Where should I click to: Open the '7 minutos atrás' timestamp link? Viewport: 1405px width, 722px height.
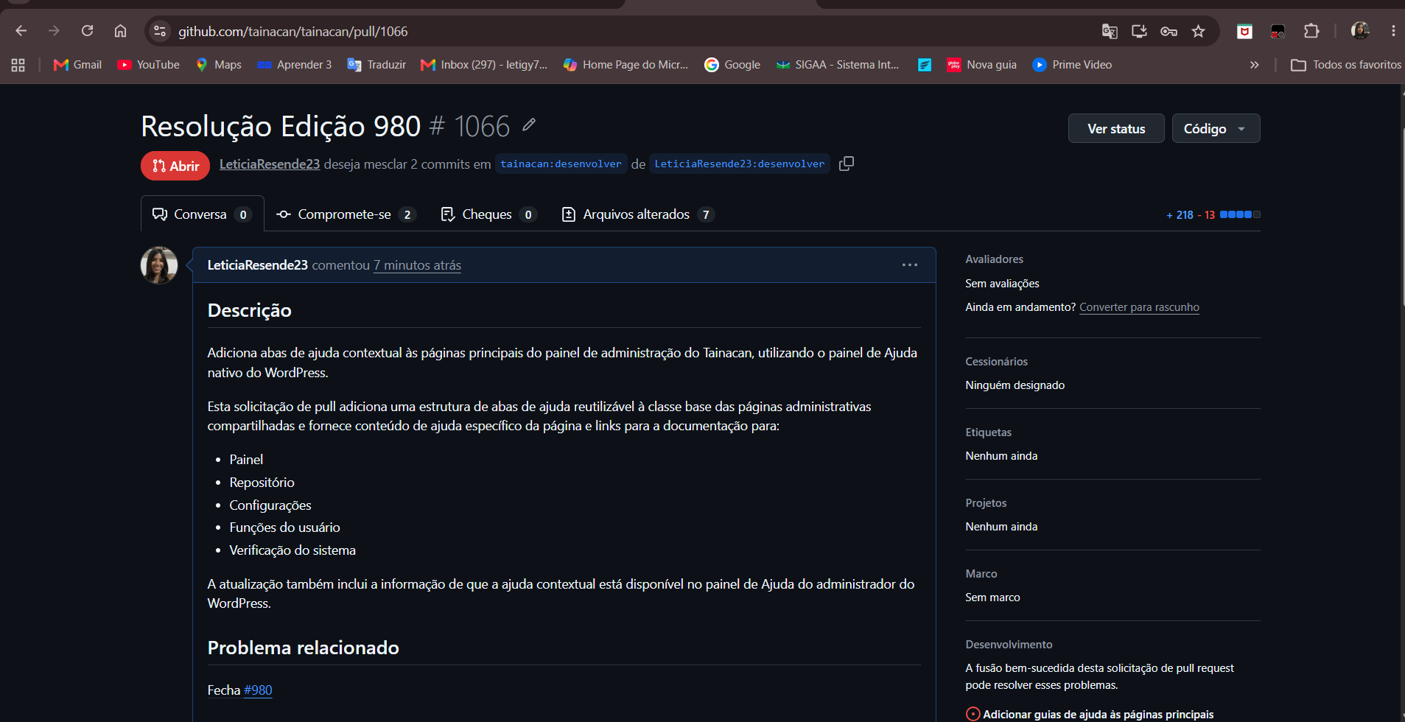[x=417, y=265]
